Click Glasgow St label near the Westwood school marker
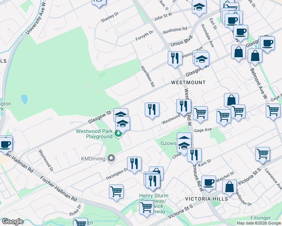282x226 pixels. pyautogui.click(x=100, y=117)
